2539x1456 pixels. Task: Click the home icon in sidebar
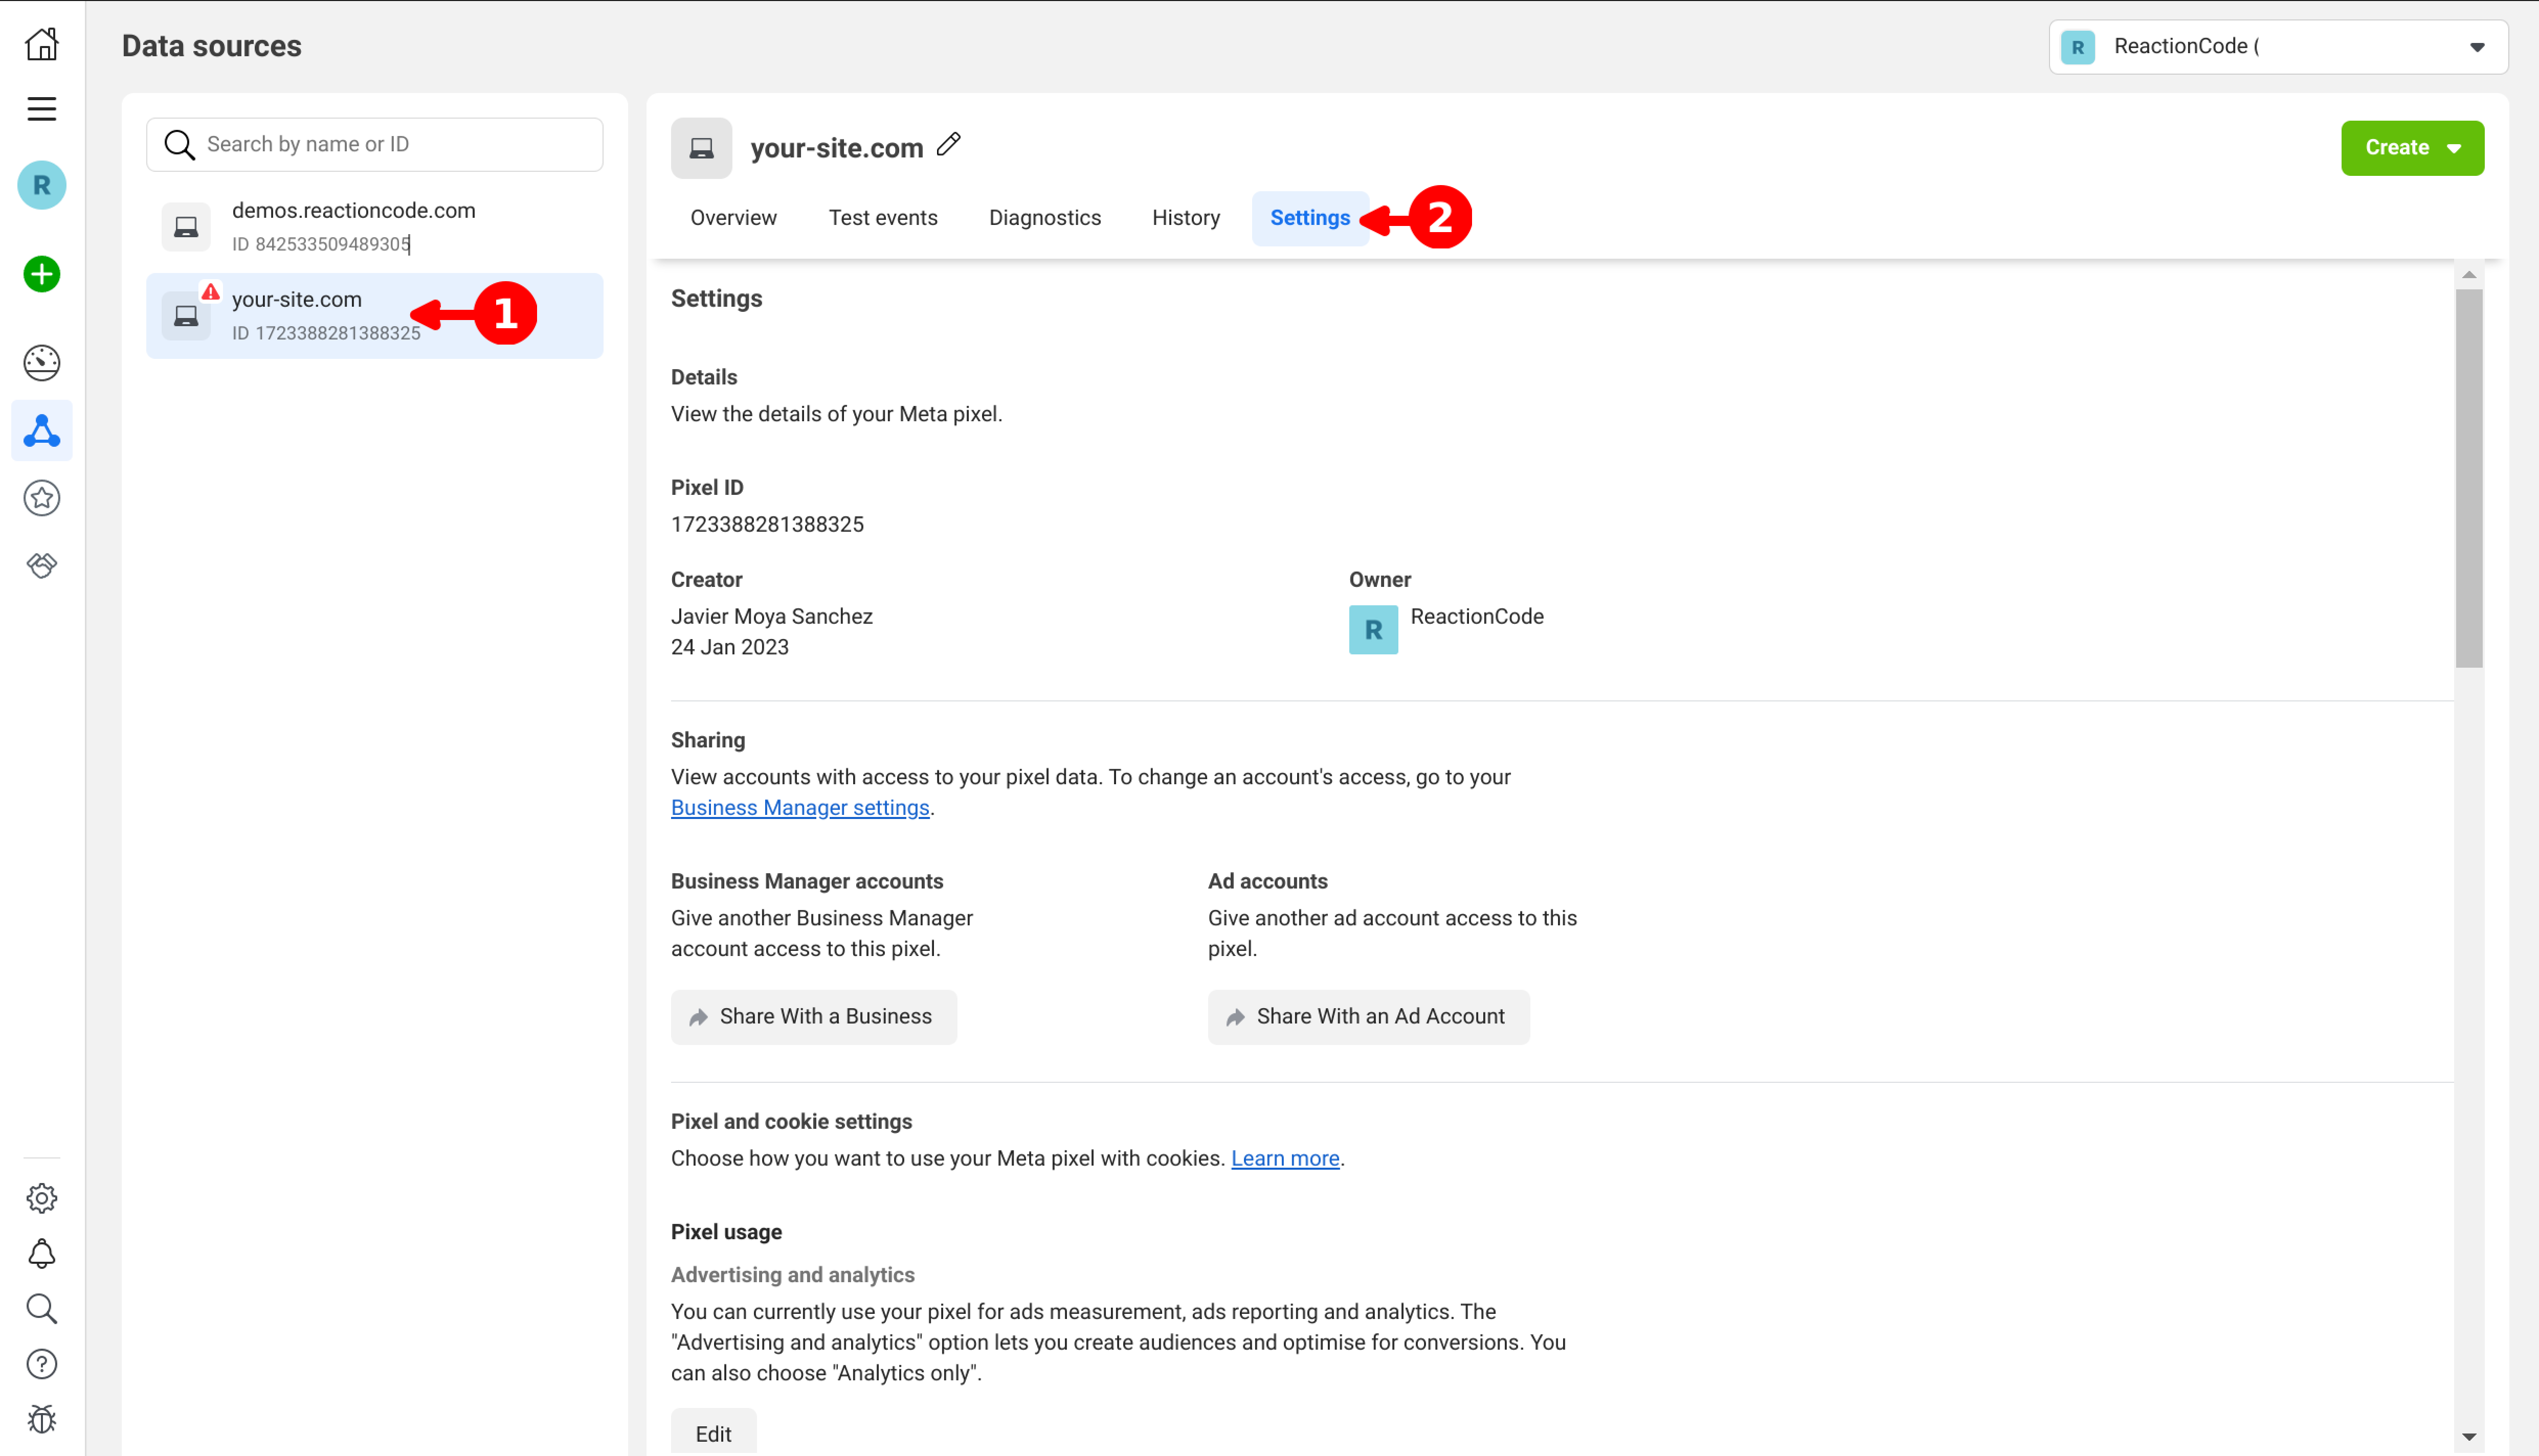(41, 45)
